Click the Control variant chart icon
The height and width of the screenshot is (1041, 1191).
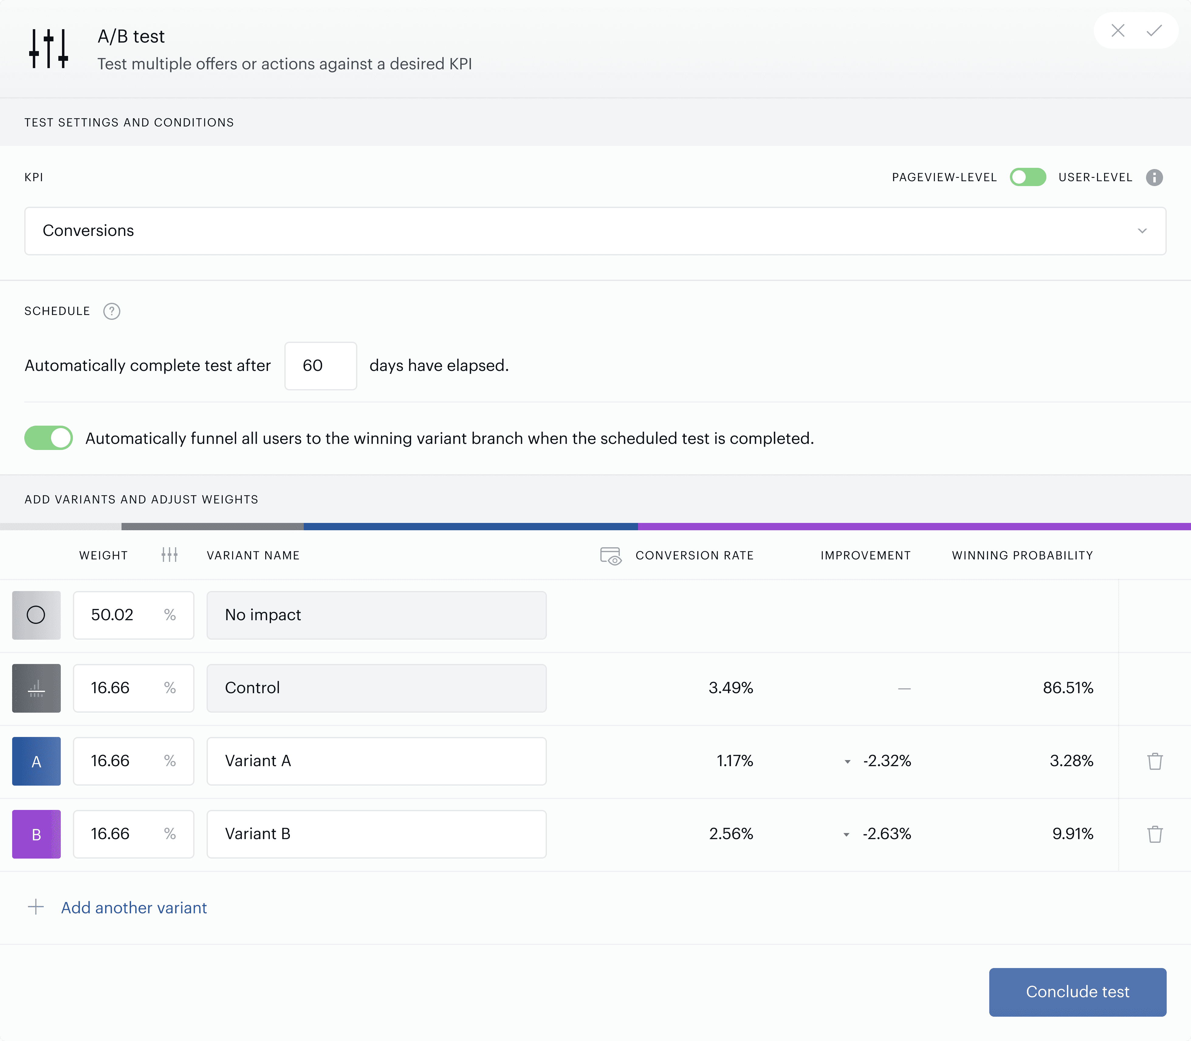click(36, 688)
